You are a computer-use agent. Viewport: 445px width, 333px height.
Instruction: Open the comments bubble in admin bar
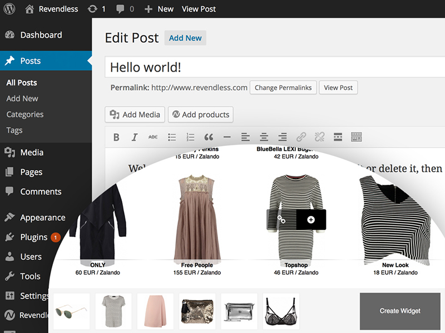125,9
